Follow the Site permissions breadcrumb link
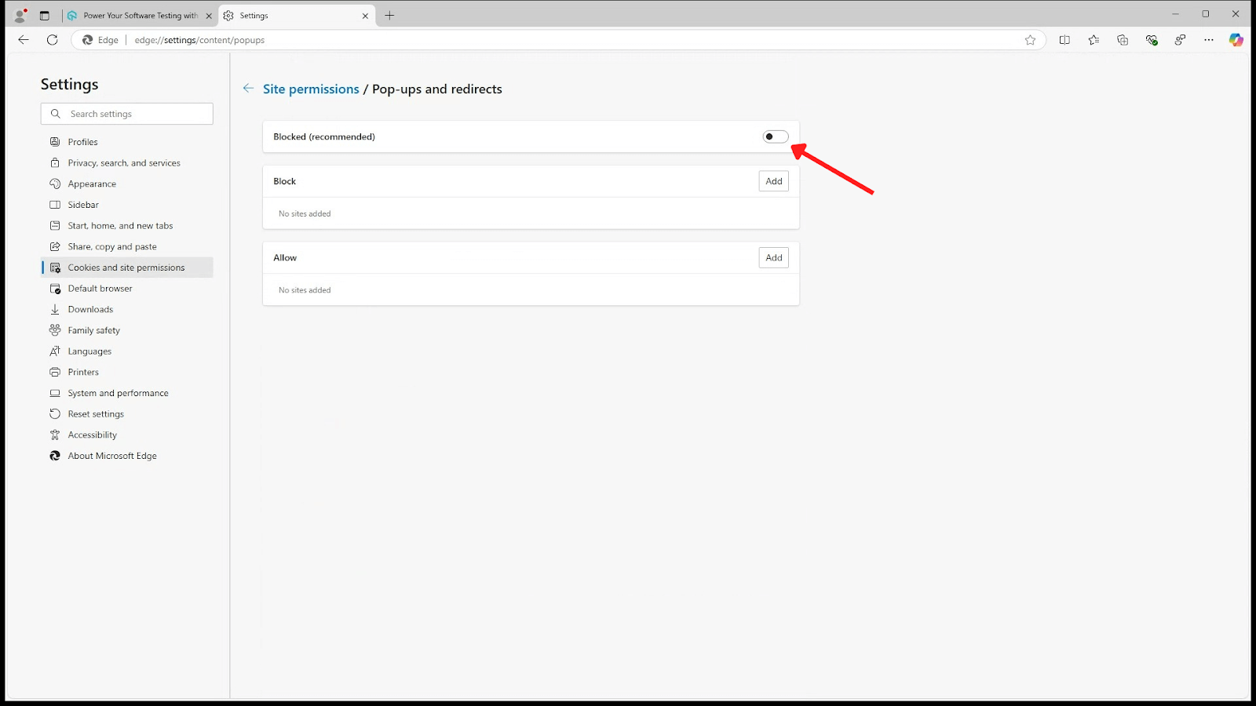 (x=311, y=89)
